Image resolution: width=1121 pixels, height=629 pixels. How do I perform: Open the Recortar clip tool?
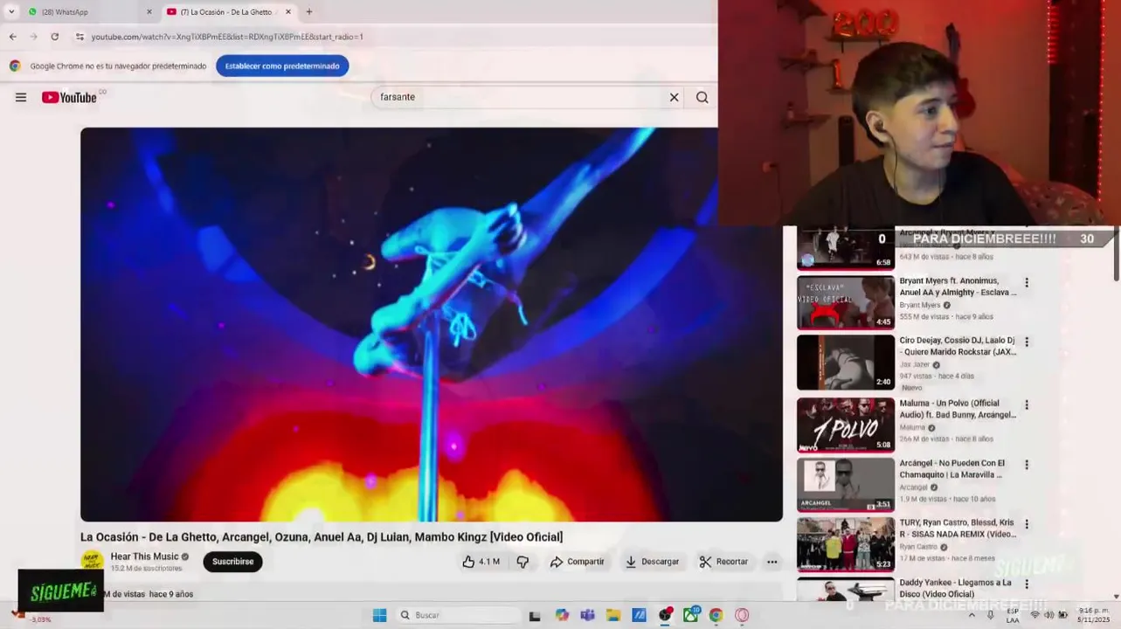[723, 562]
